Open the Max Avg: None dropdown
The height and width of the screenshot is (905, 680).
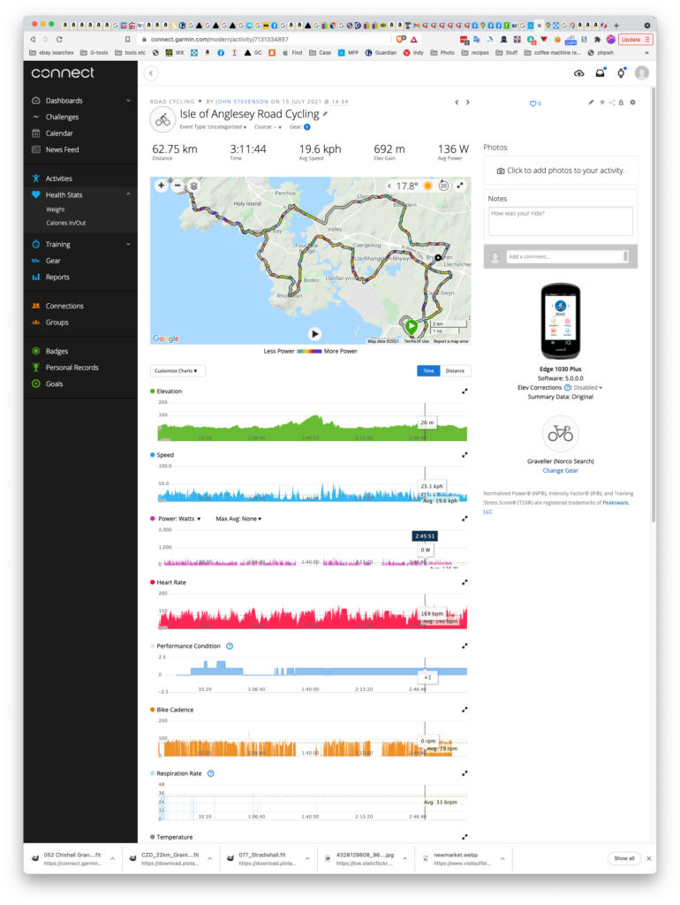pos(238,519)
